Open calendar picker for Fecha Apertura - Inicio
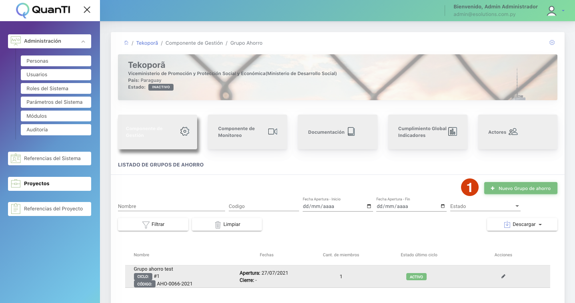The height and width of the screenshot is (303, 575). tap(369, 206)
